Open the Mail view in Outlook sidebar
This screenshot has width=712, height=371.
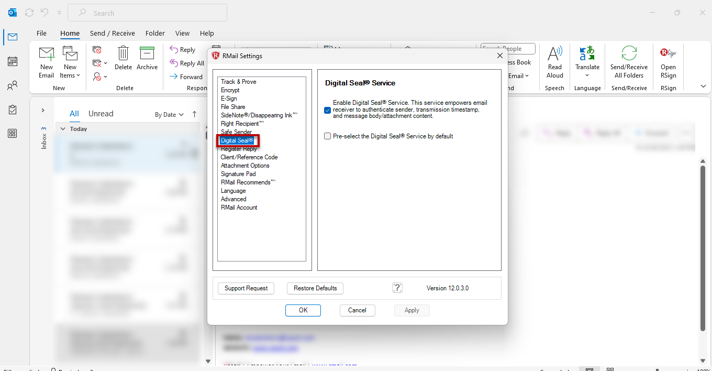point(13,37)
